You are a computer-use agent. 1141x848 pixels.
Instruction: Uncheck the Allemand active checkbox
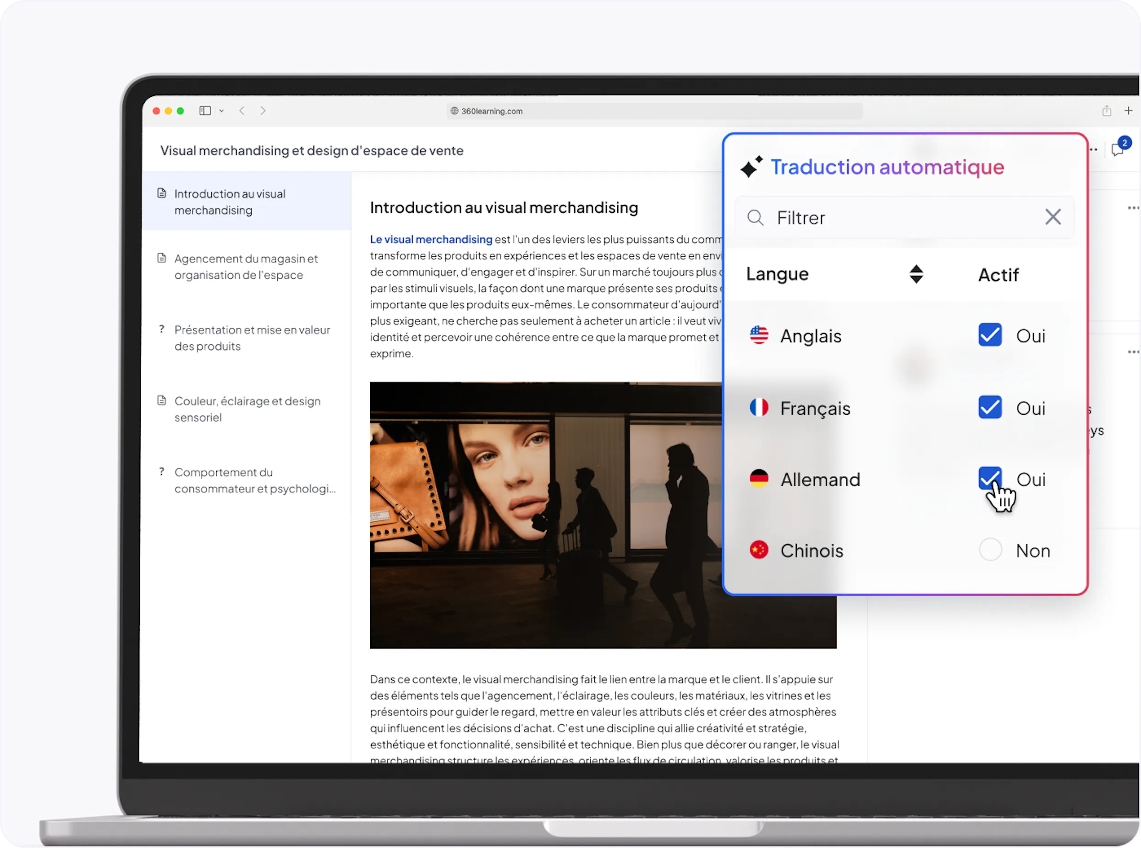(990, 479)
